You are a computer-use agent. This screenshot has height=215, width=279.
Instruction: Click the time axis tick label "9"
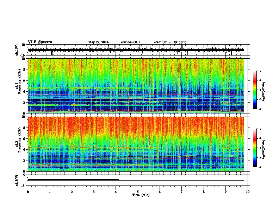pyautogui.click(x=225, y=192)
